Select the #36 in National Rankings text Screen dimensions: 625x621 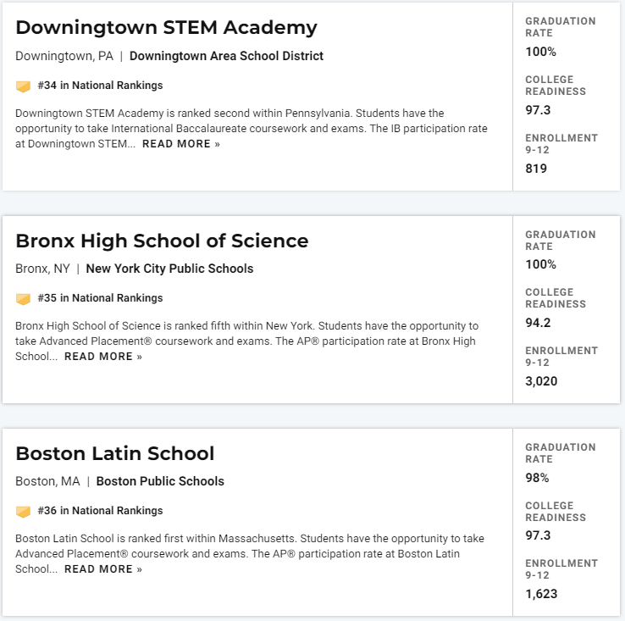[x=100, y=511]
